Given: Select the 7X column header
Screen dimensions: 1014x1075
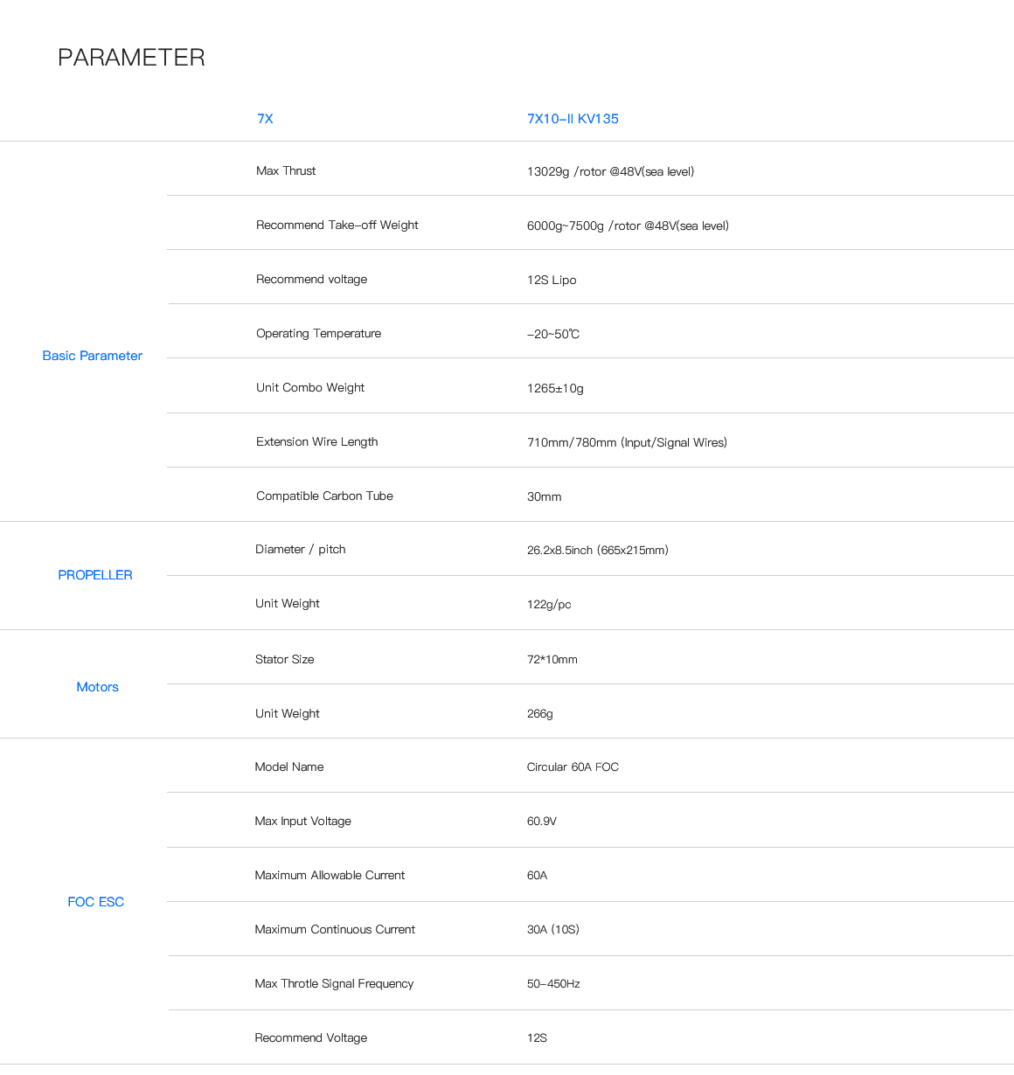Looking at the screenshot, I should point(265,119).
